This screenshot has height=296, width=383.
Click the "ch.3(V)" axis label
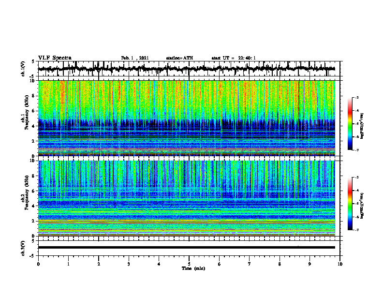pos(23,248)
